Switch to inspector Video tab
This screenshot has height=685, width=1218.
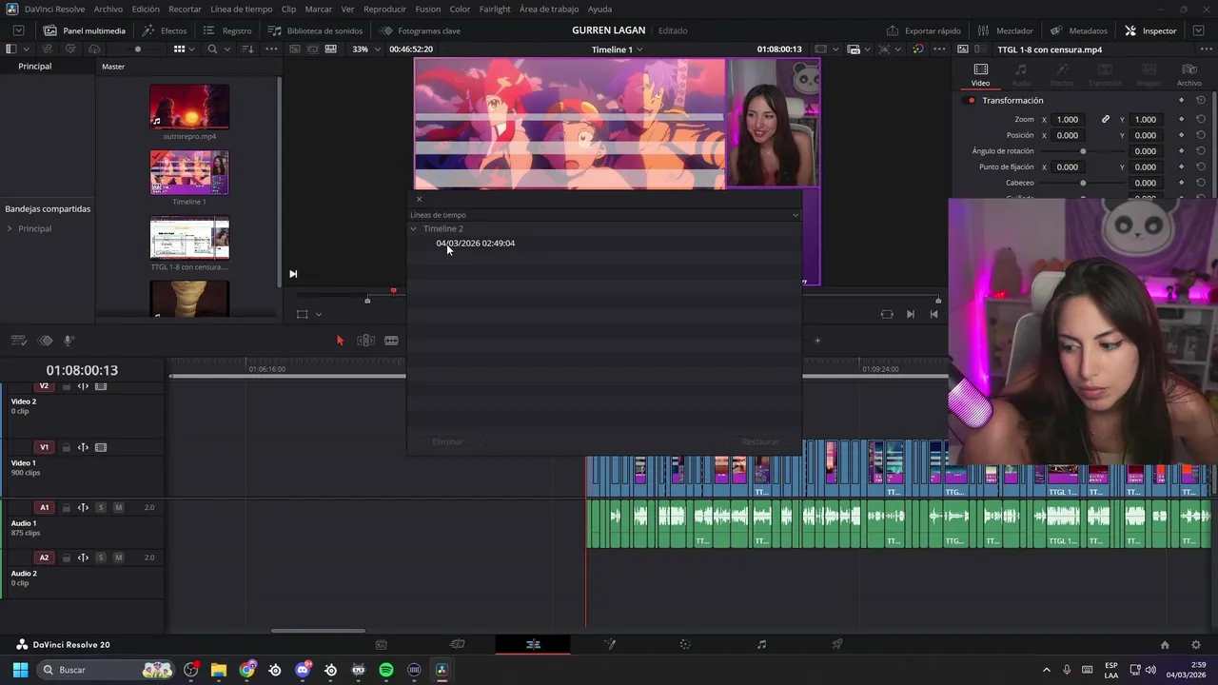pyautogui.click(x=980, y=74)
